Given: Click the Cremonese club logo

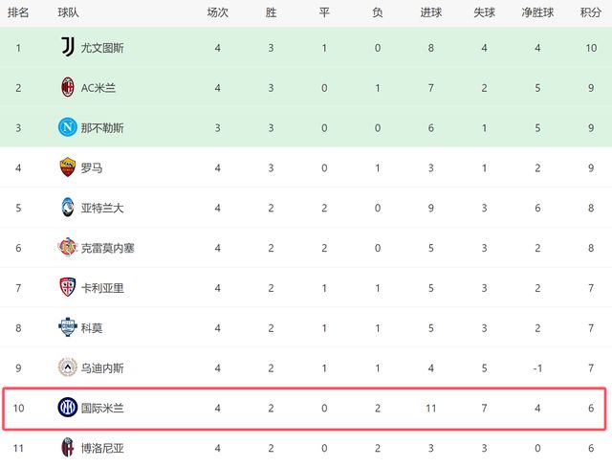Looking at the screenshot, I should tap(66, 248).
